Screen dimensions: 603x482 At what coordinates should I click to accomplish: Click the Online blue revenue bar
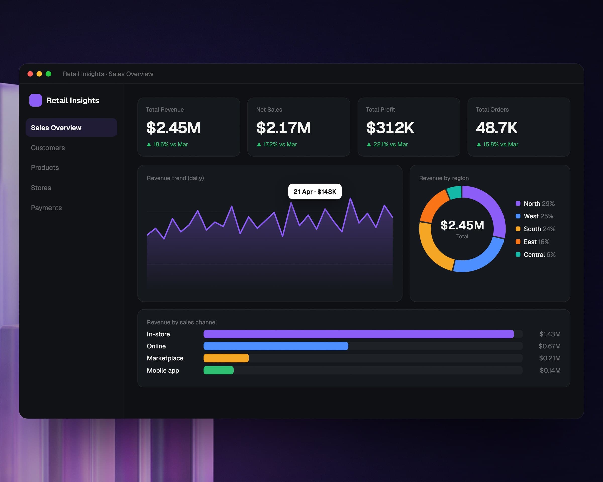276,346
